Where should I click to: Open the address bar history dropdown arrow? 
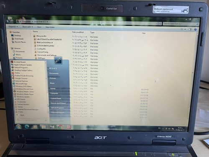click(x=157, y=23)
